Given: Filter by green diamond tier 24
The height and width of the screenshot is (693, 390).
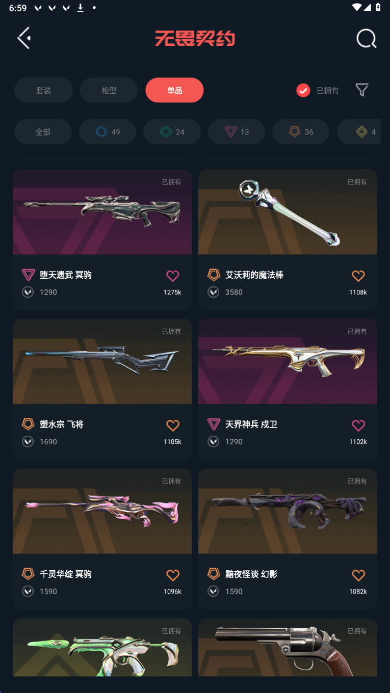Looking at the screenshot, I should [x=172, y=132].
